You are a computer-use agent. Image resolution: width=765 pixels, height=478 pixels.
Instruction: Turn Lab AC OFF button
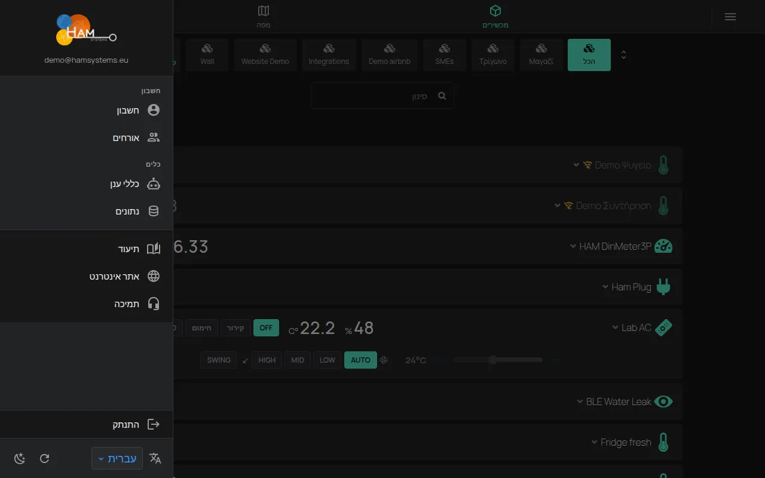[266, 327]
